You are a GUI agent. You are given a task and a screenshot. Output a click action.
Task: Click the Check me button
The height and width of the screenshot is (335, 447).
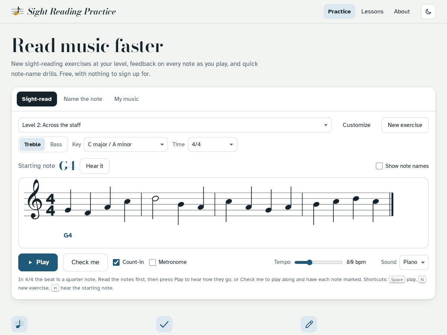(85, 262)
